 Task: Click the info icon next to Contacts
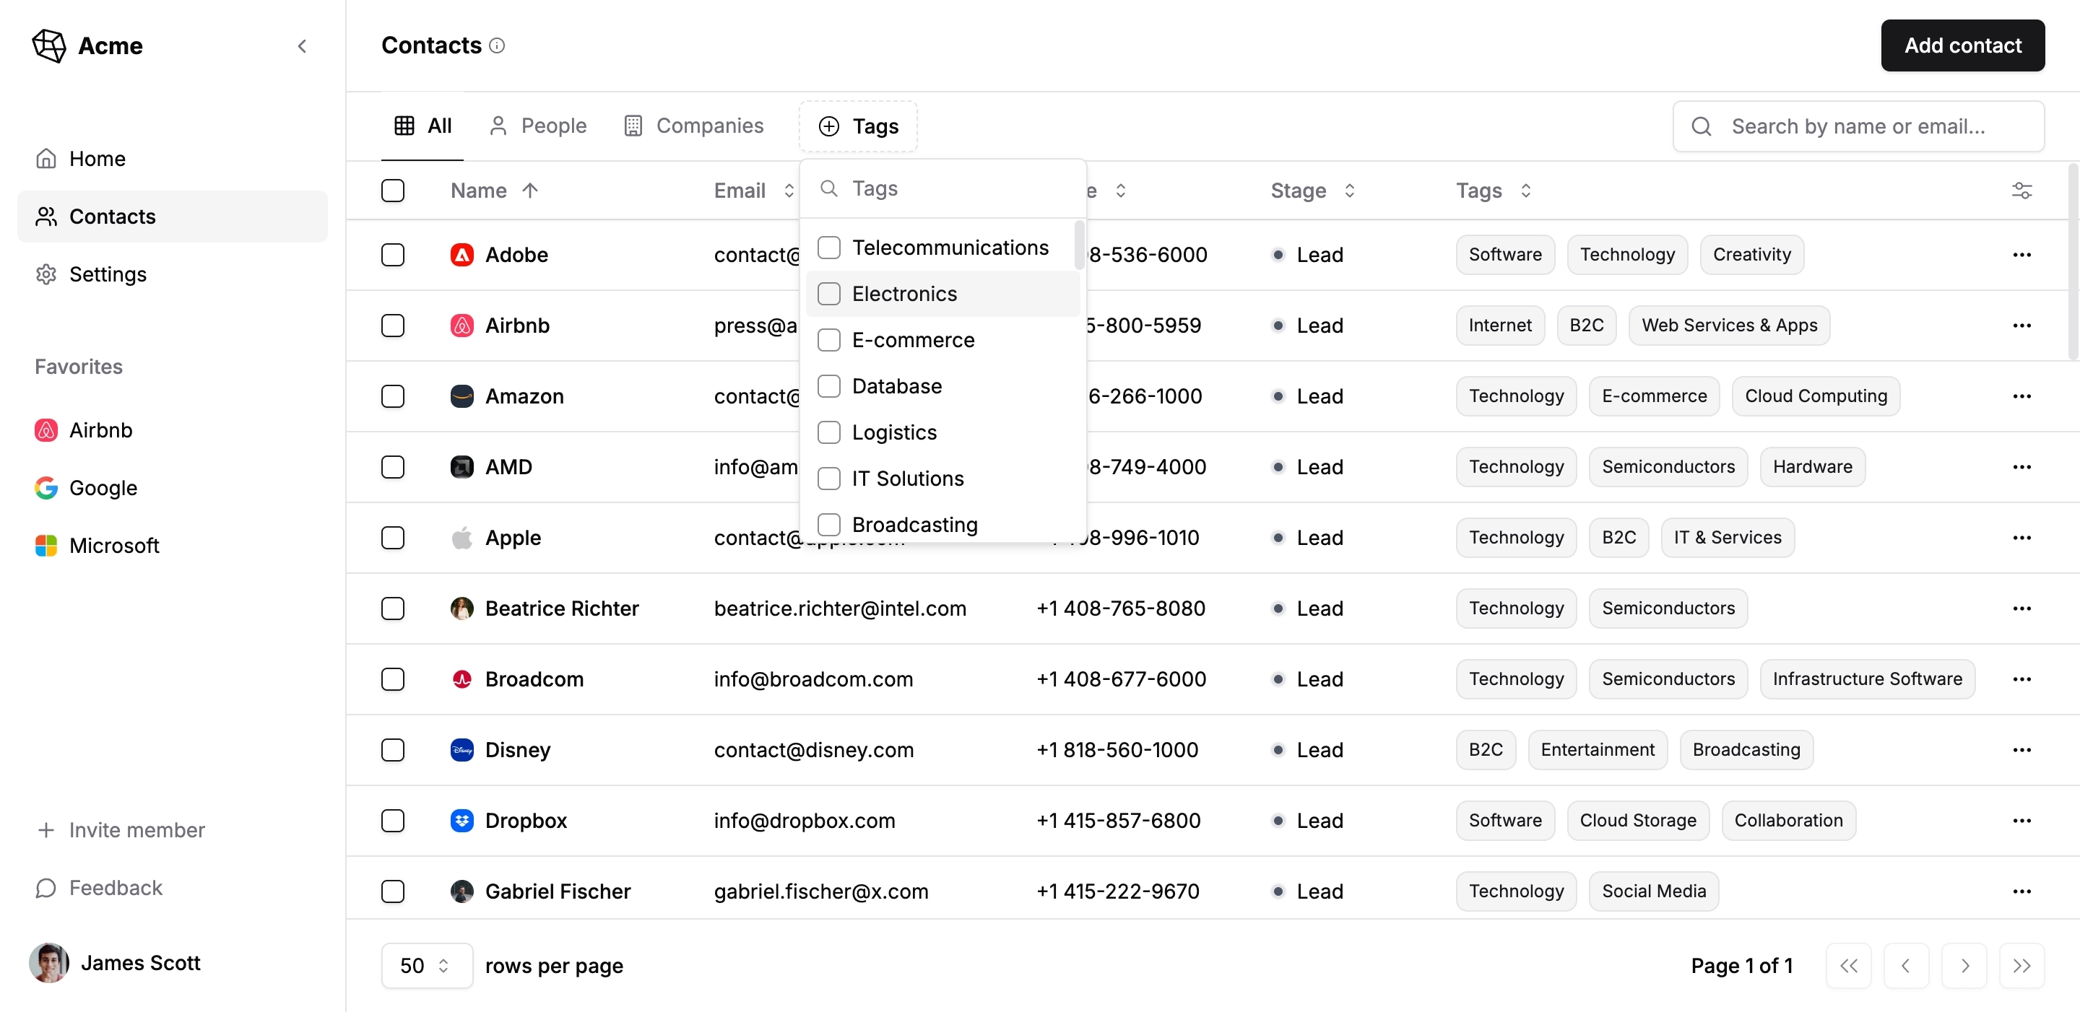pyautogui.click(x=501, y=45)
